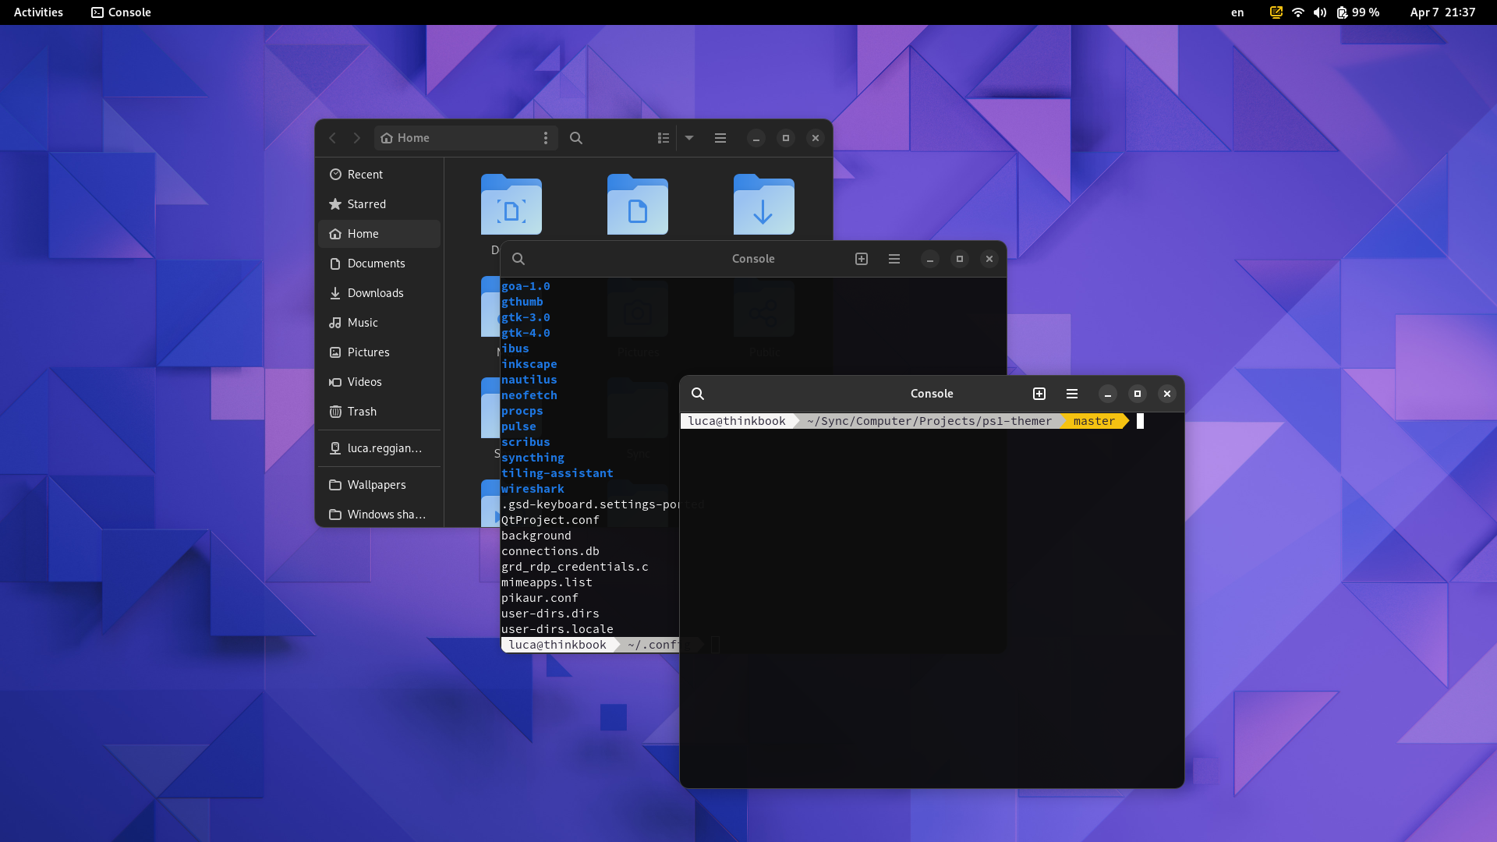
Task: Open Files main hamburger menu
Action: (x=720, y=138)
